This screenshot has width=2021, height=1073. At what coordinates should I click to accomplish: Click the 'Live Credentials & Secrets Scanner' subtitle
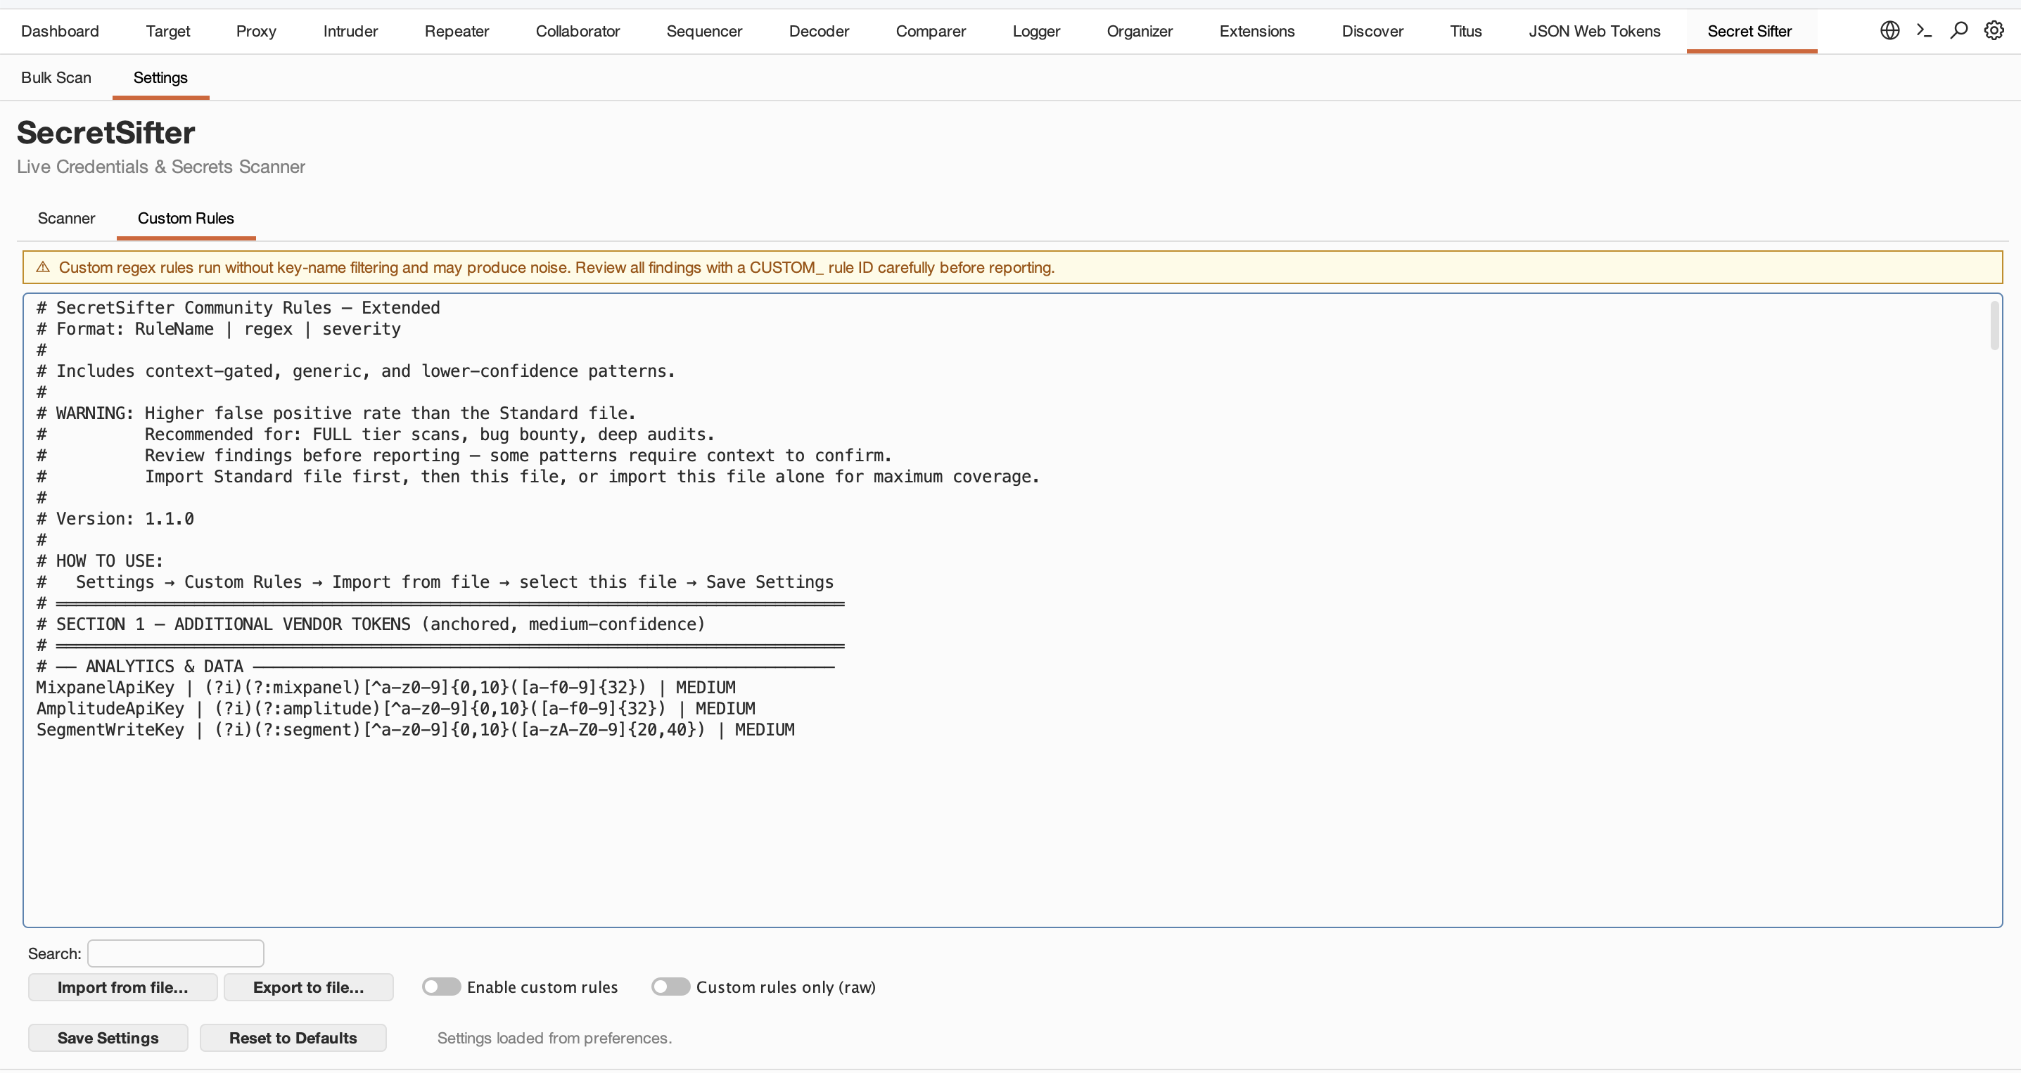pos(161,166)
